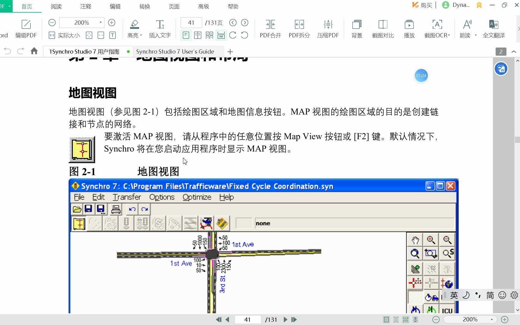Screen dimensions: 520x325
Task: Open bottom-right zoom percentage dropdown
Action: pos(492,320)
